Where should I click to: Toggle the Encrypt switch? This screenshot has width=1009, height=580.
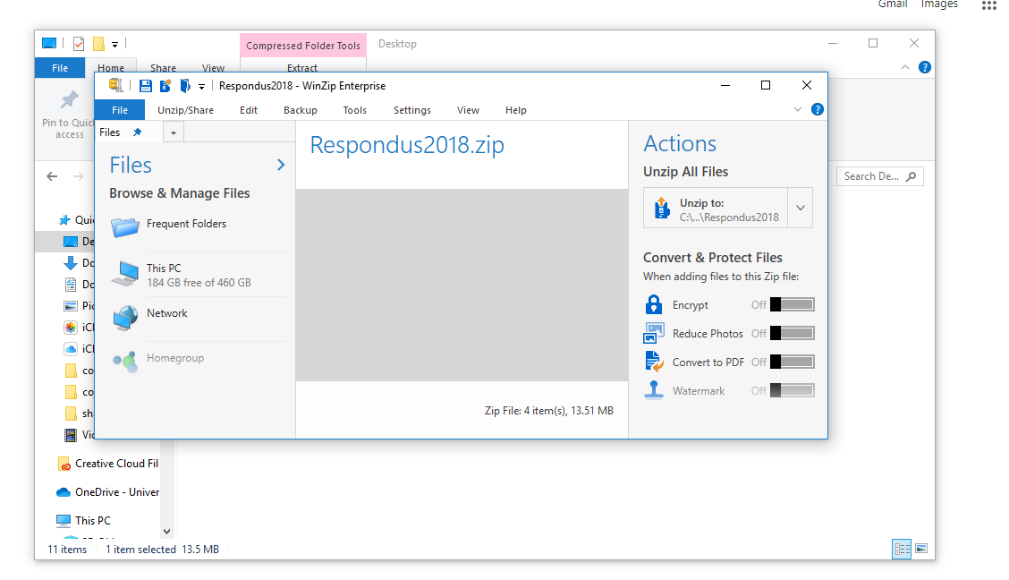tap(793, 304)
